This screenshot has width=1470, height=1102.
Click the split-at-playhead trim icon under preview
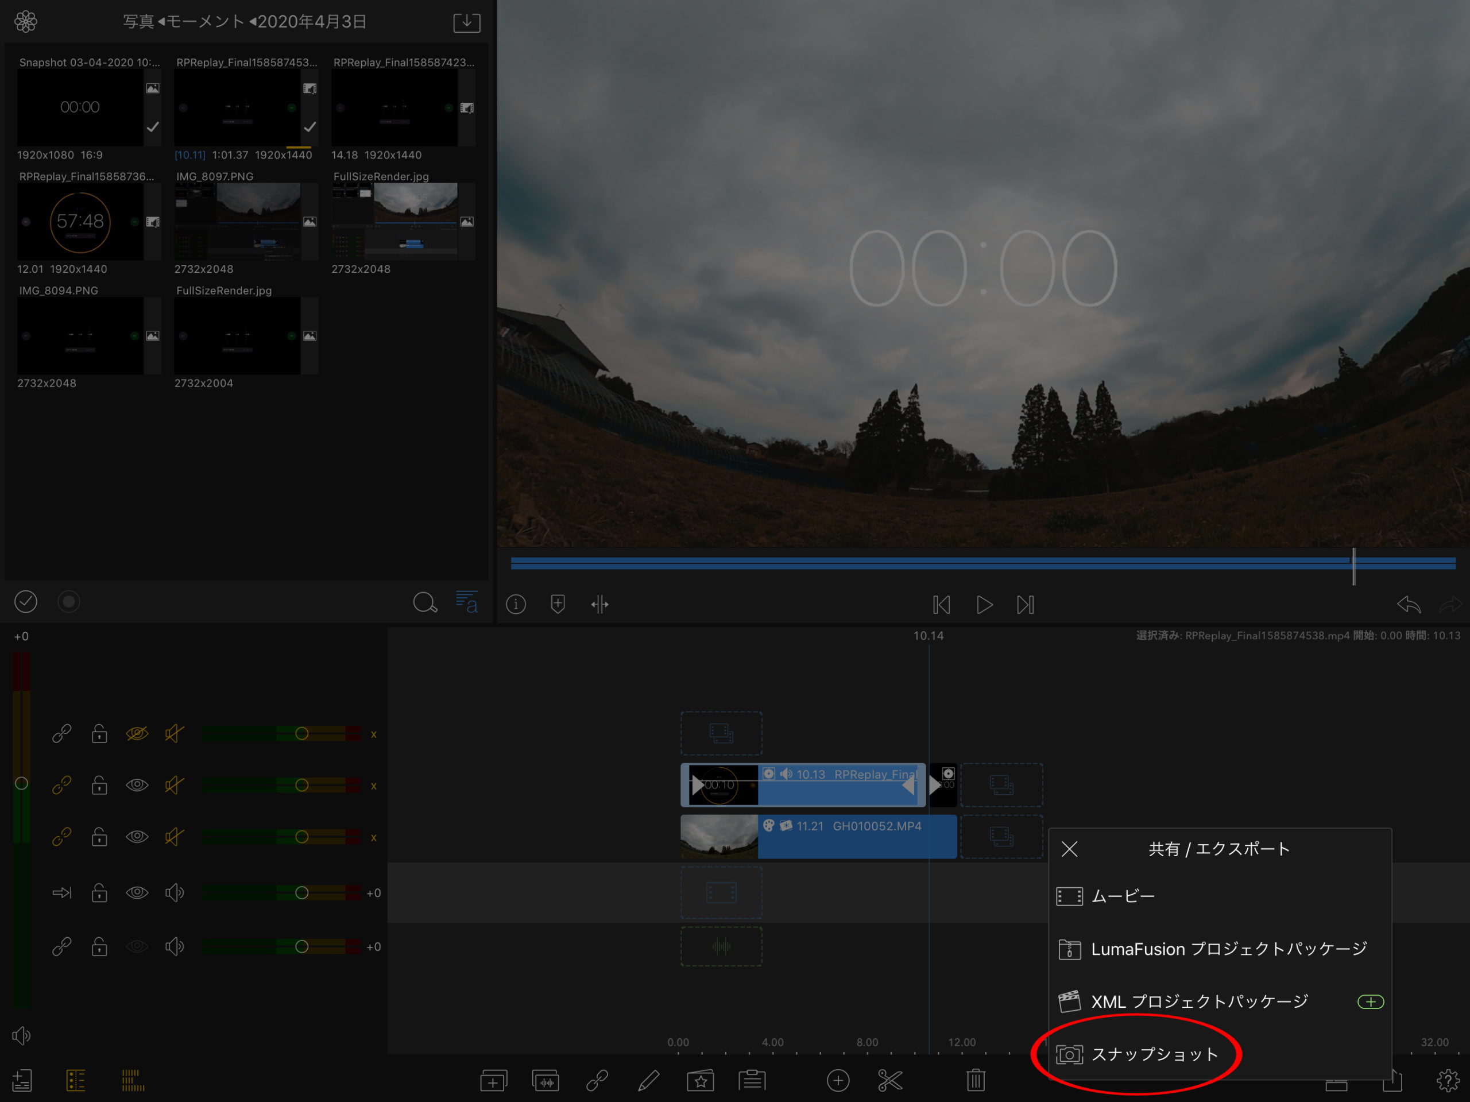point(599,604)
